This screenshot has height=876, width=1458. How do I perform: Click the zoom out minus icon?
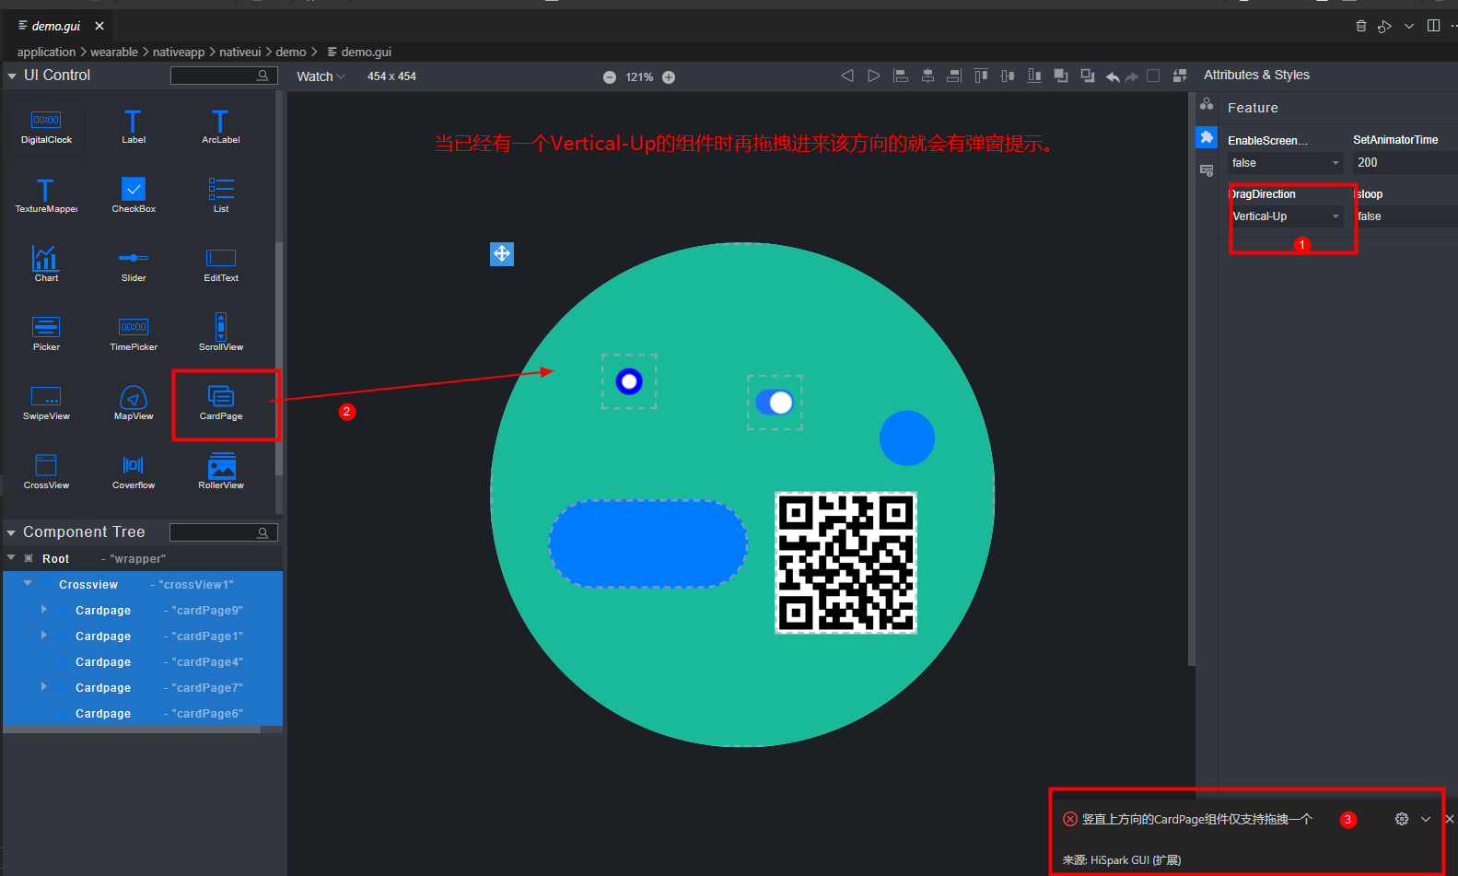(x=609, y=77)
